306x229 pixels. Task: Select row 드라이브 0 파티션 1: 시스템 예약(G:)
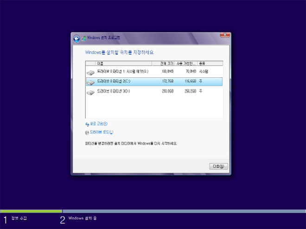(154, 72)
